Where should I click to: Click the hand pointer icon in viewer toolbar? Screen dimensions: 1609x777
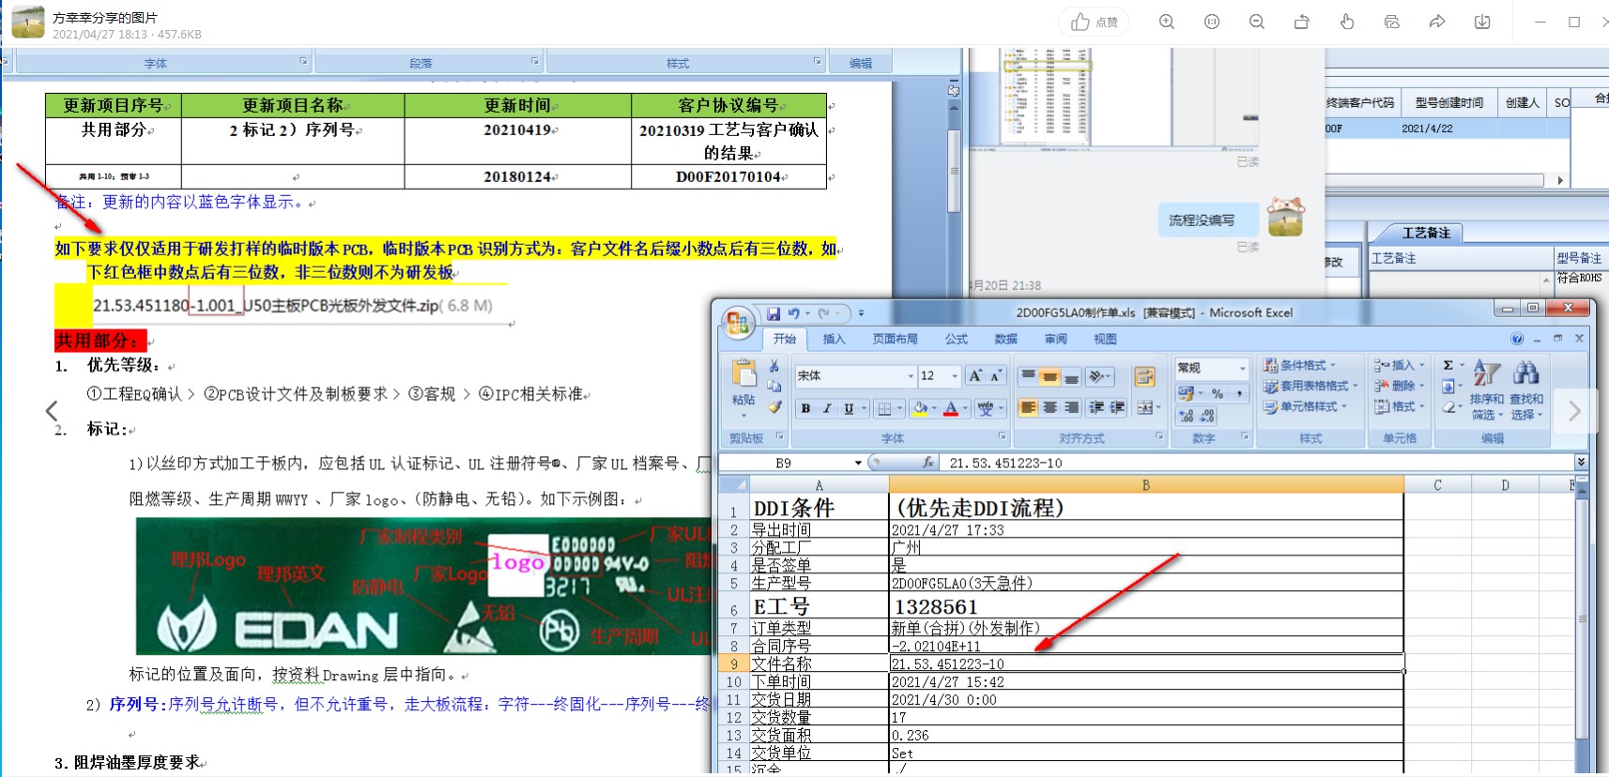pos(1347,22)
